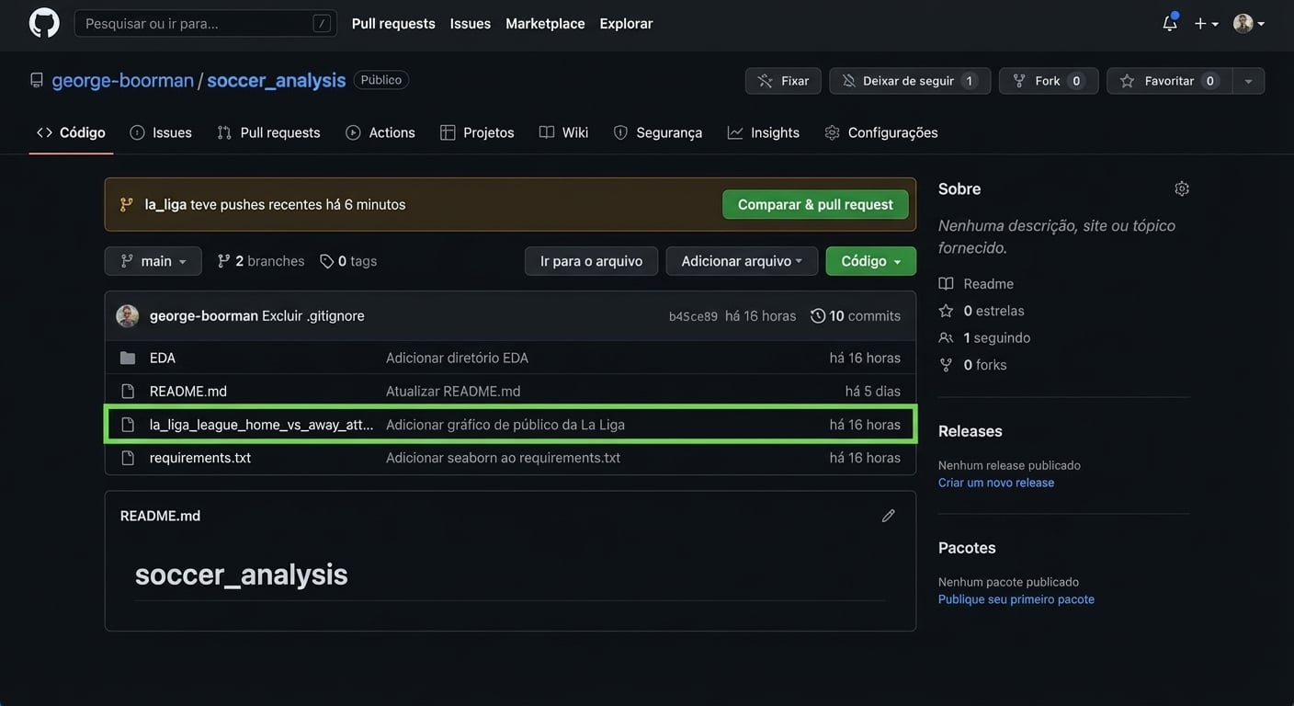Click the la_liga file icon
Screen dimensions: 1294x706
(128, 425)
